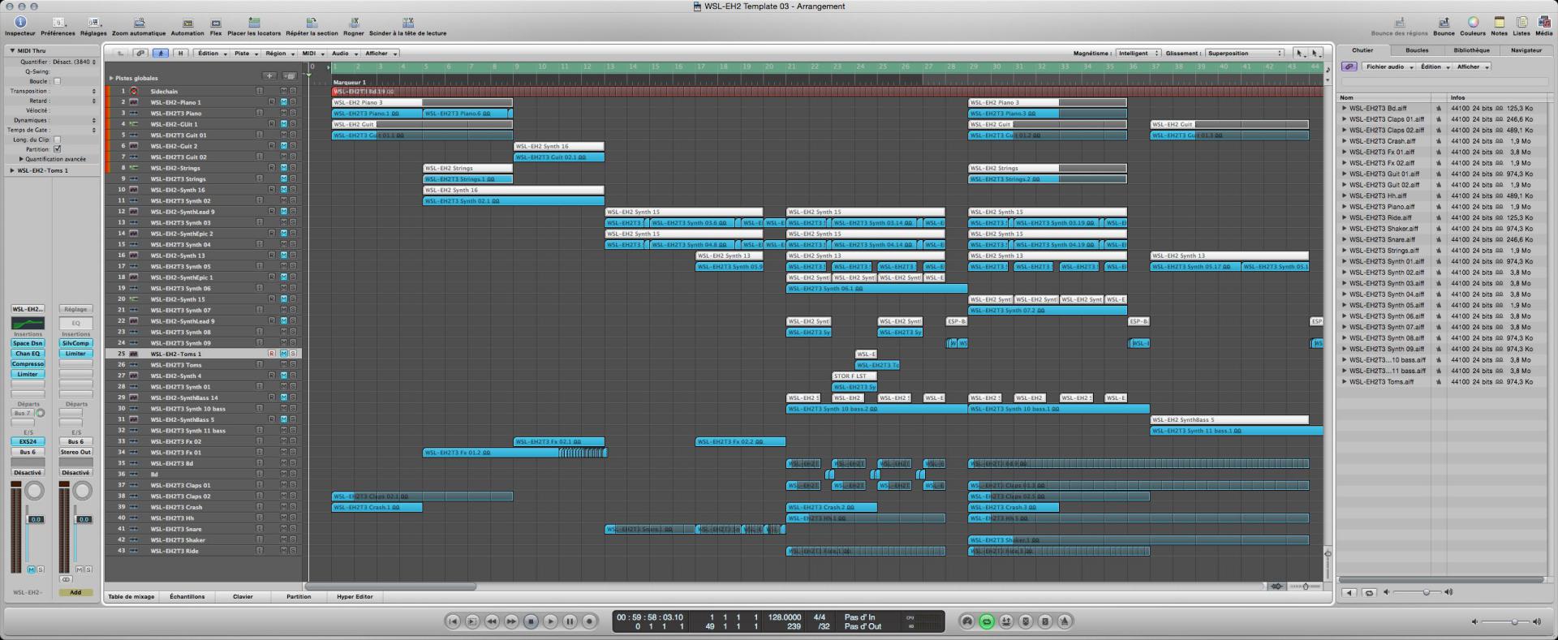Open the Couleurs palette icon

coord(1473,23)
